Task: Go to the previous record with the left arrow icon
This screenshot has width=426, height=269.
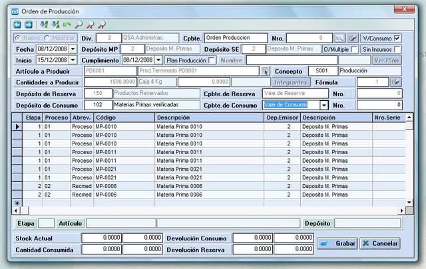Action: (x=17, y=25)
